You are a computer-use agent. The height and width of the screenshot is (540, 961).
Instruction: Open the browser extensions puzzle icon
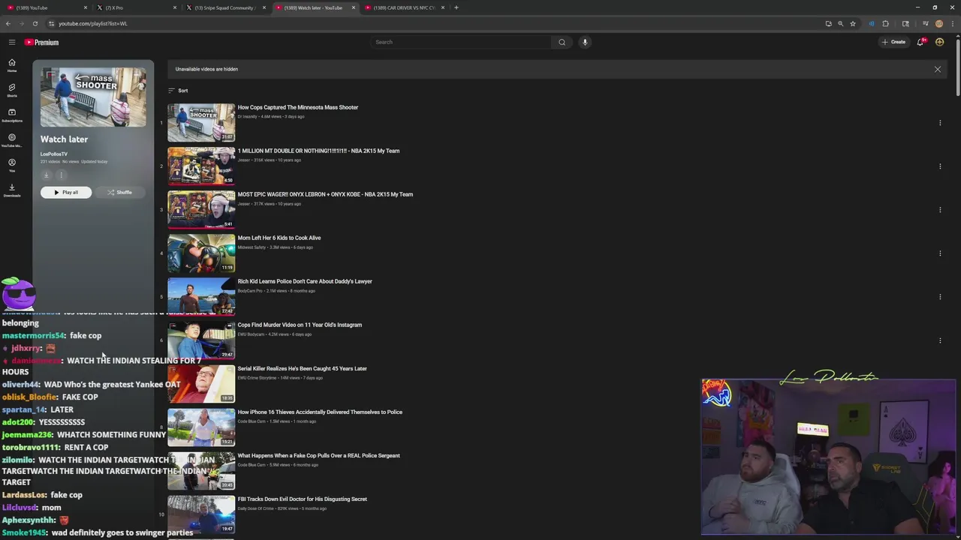[x=885, y=23]
